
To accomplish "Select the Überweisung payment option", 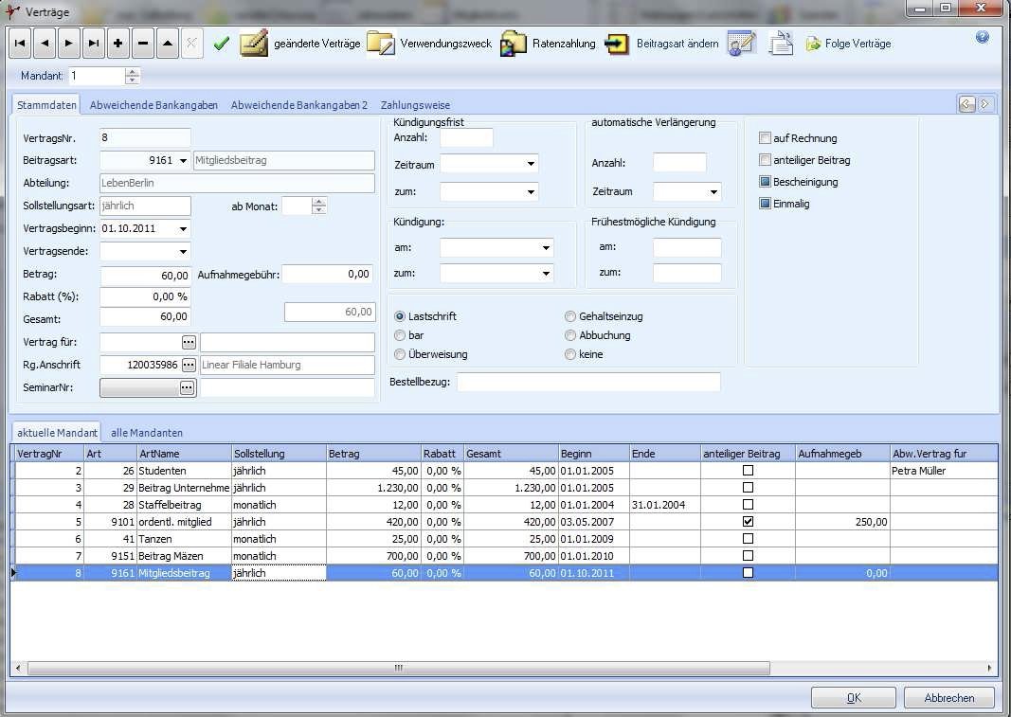I will [x=401, y=354].
